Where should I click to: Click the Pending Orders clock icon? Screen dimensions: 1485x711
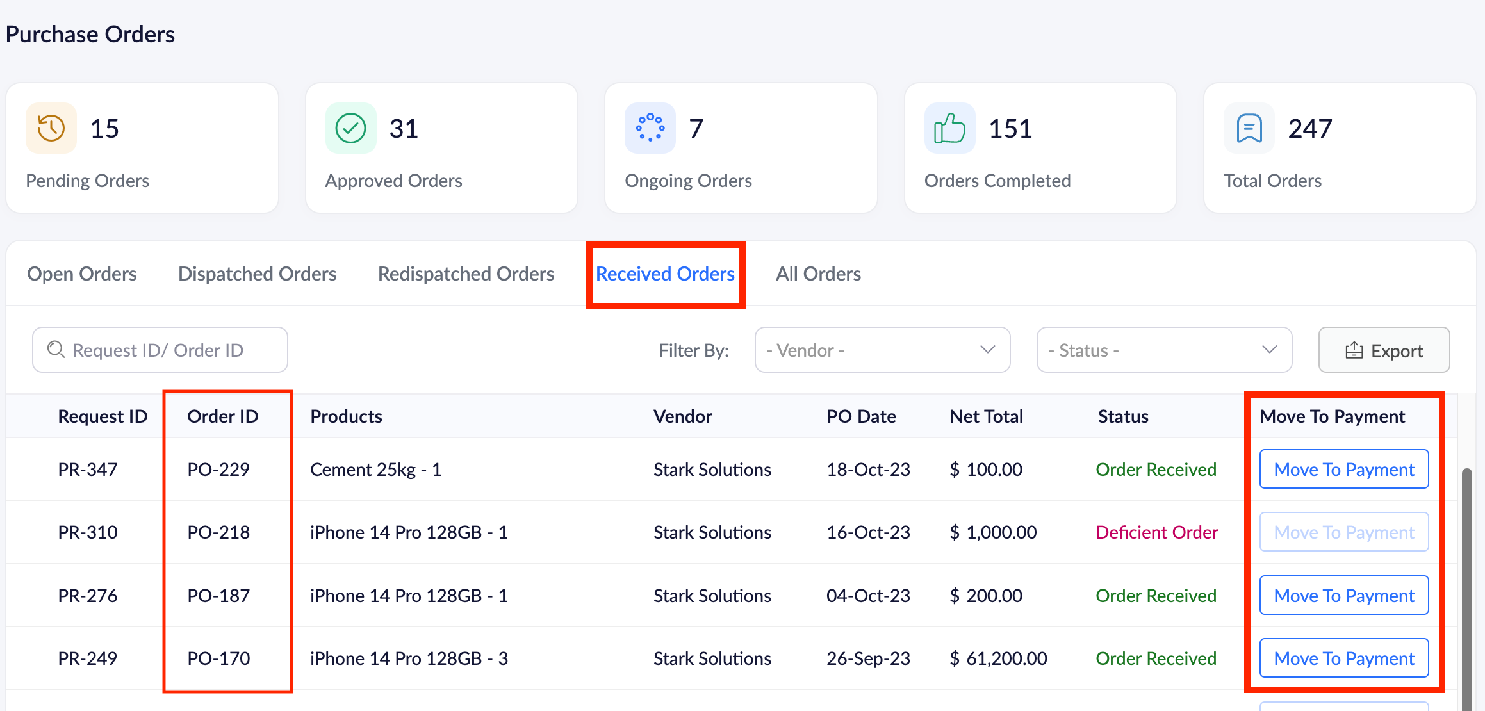pos(51,128)
